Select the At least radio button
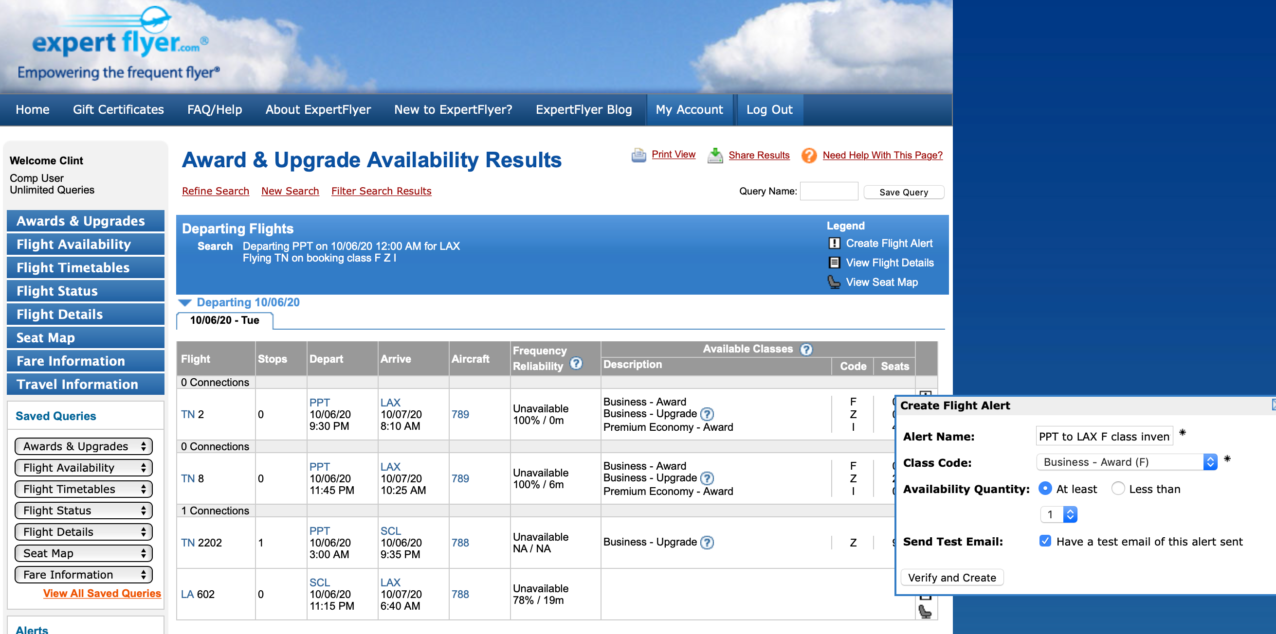Image resolution: width=1276 pixels, height=634 pixels. pyautogui.click(x=1045, y=489)
